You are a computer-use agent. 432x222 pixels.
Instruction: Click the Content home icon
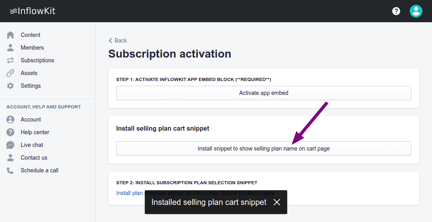[x=10, y=35]
